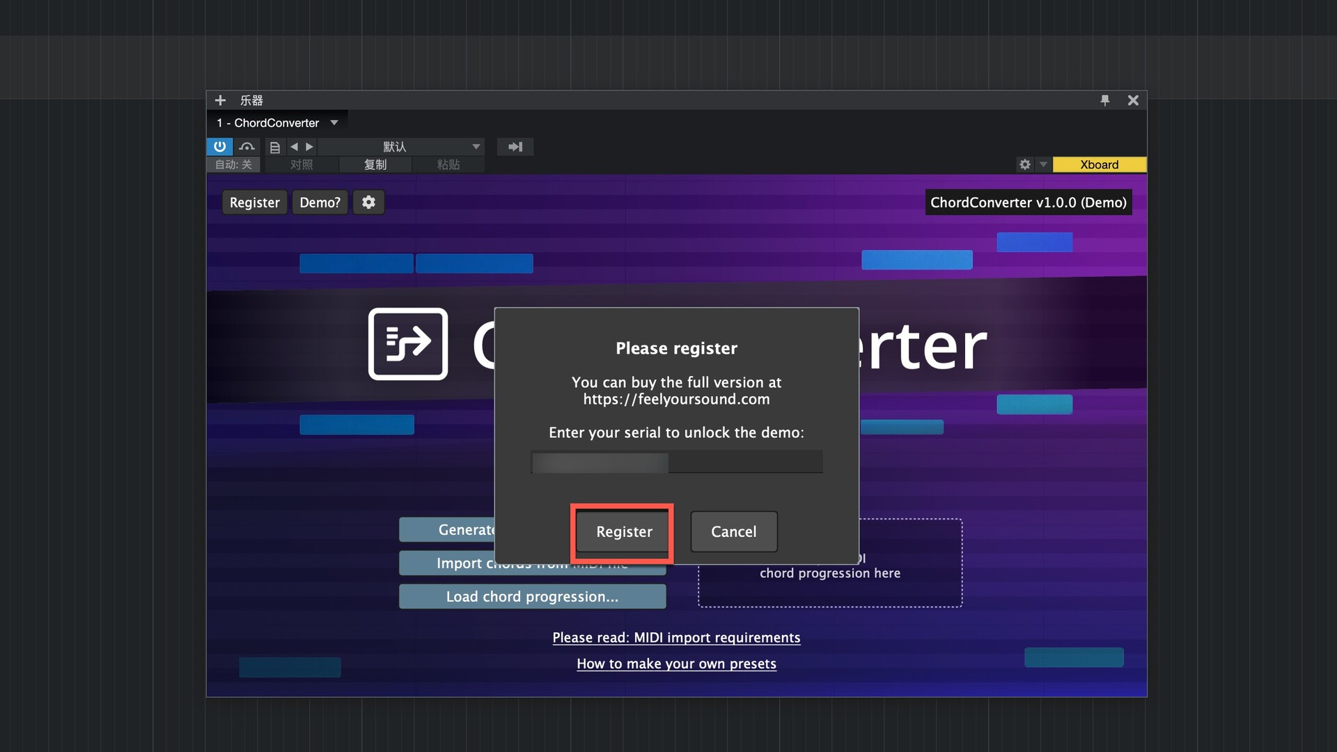Open the MIDI import requirements link
The width and height of the screenshot is (1337, 752).
pos(676,638)
